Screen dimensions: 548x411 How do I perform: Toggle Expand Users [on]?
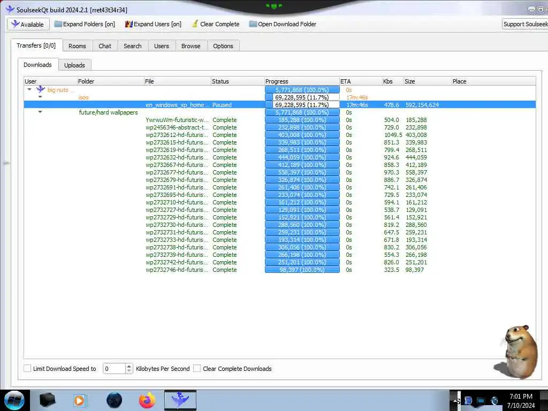[153, 24]
